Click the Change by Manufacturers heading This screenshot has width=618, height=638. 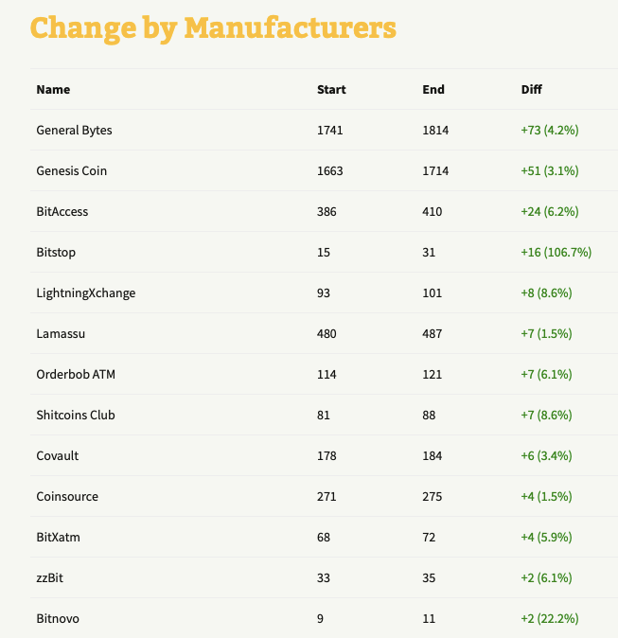coord(213,27)
